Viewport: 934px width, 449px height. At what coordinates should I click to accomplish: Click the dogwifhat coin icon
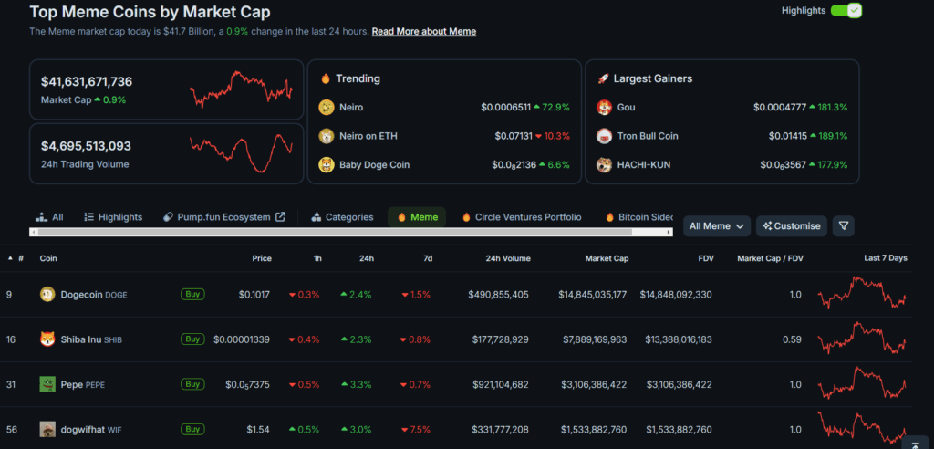[47, 429]
